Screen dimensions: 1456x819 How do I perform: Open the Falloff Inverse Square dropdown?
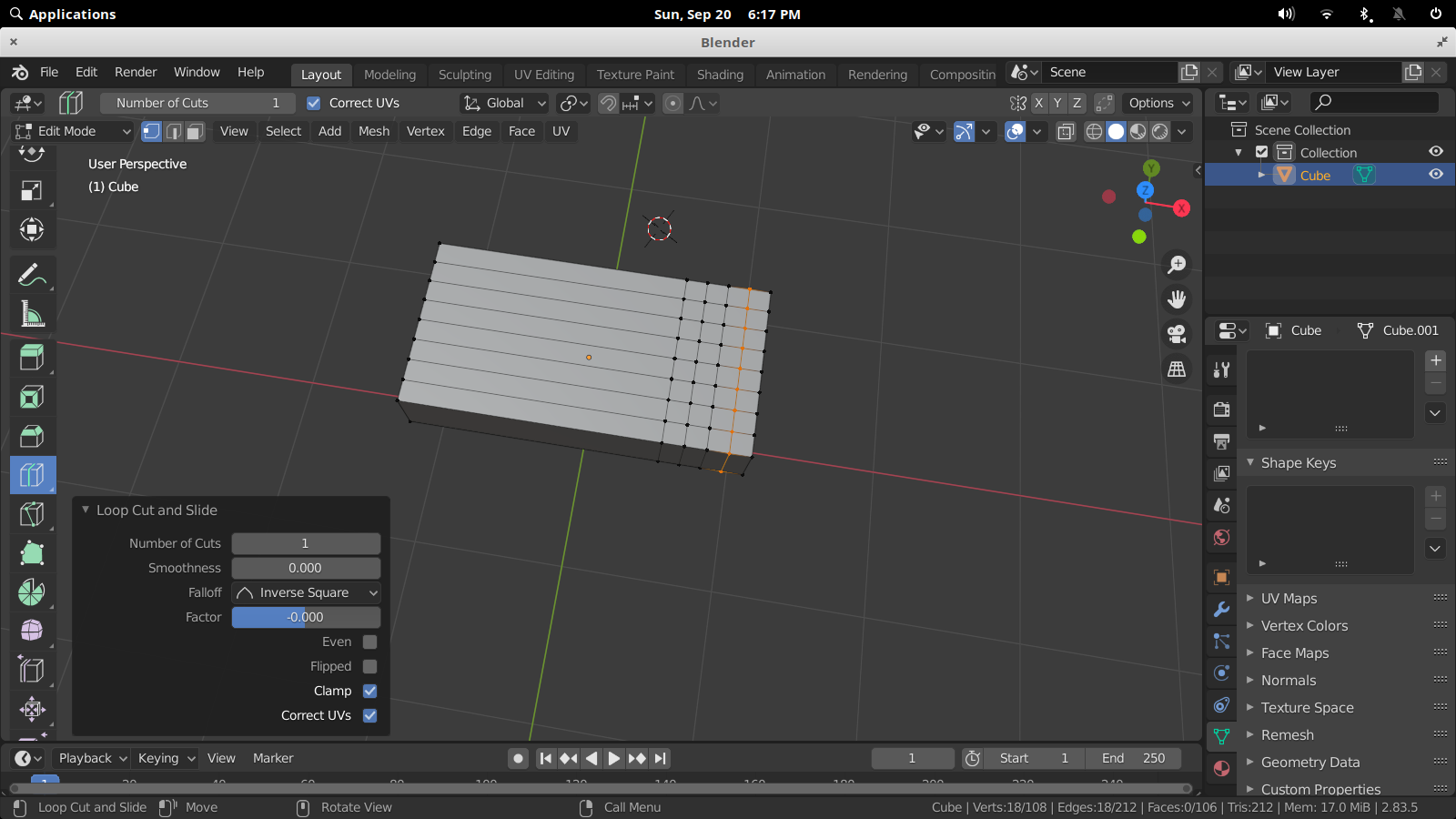pyautogui.click(x=306, y=592)
